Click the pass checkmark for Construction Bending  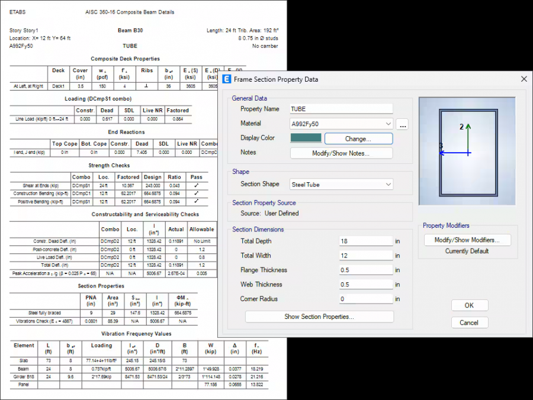tap(196, 193)
